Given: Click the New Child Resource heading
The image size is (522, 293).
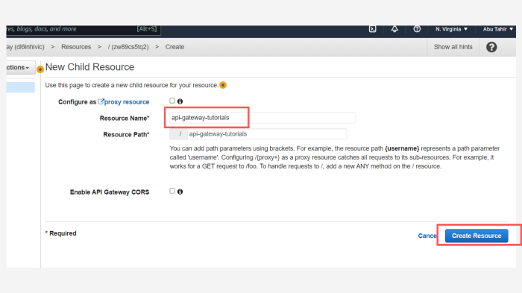Looking at the screenshot, I should [90, 67].
